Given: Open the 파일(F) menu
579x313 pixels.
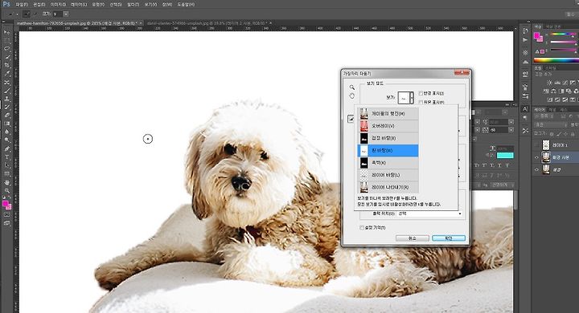Looking at the screenshot, I should click(x=22, y=5).
